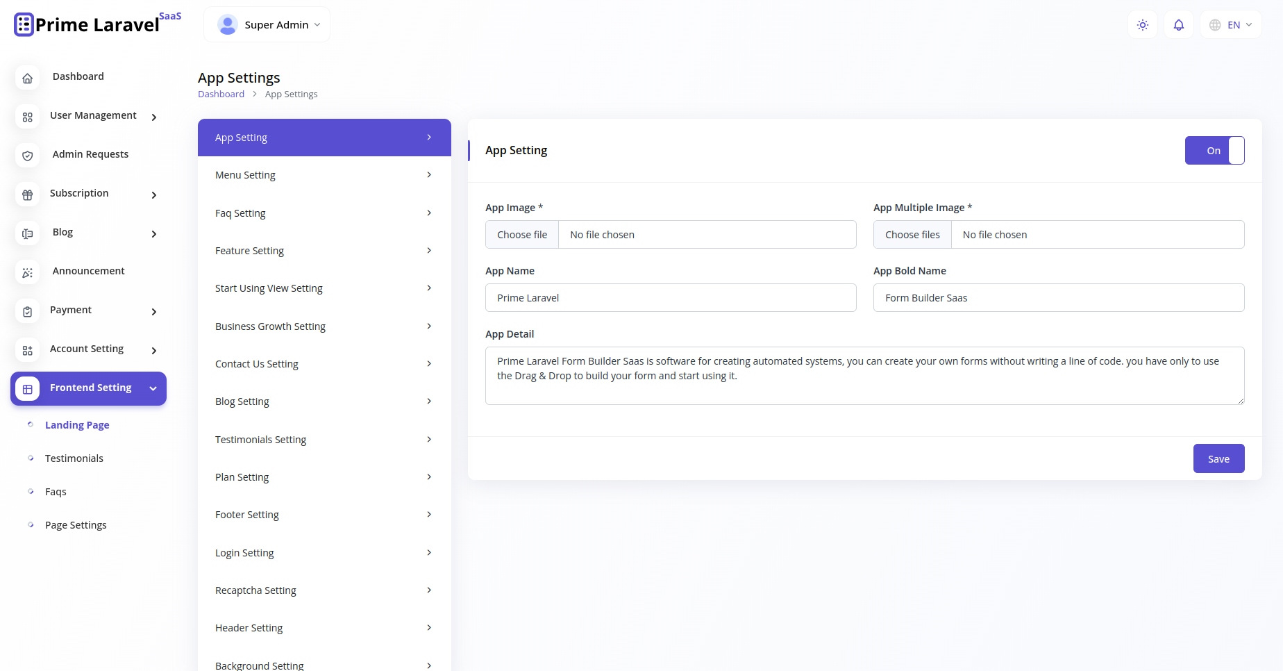Click the Frontend Setting grid icon
The image size is (1283, 671).
pos(27,388)
